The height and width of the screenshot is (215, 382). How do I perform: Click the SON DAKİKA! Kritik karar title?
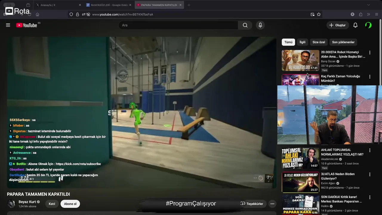pos(341,199)
